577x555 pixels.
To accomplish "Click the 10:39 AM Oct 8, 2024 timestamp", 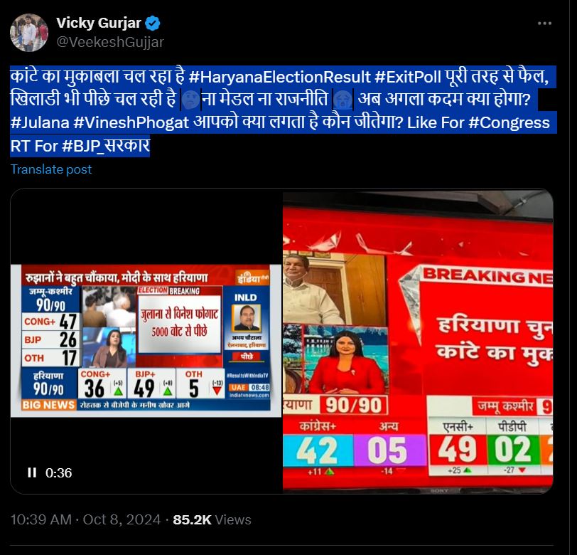I will click(85, 519).
